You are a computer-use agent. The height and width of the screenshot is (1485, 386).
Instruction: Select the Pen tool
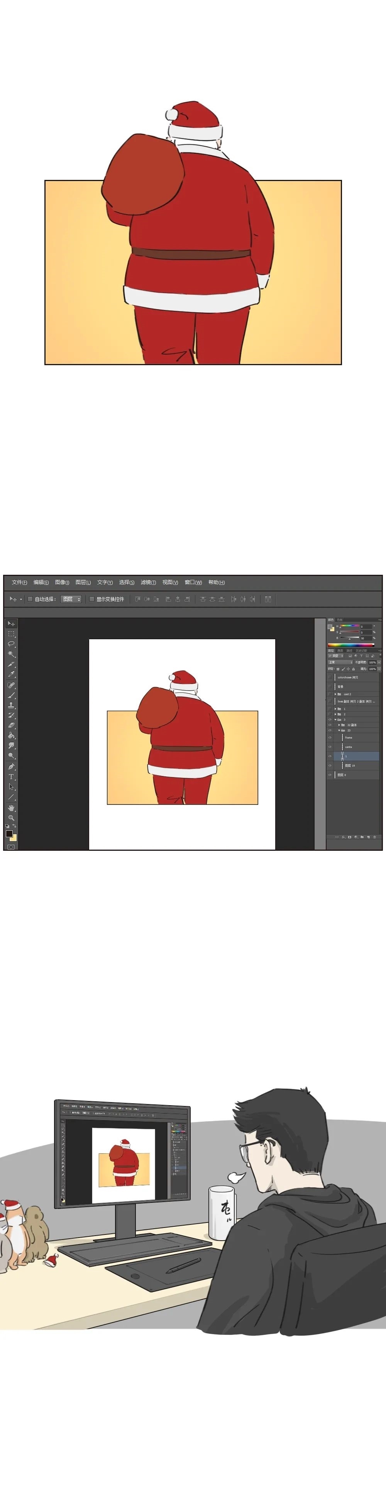point(11,767)
